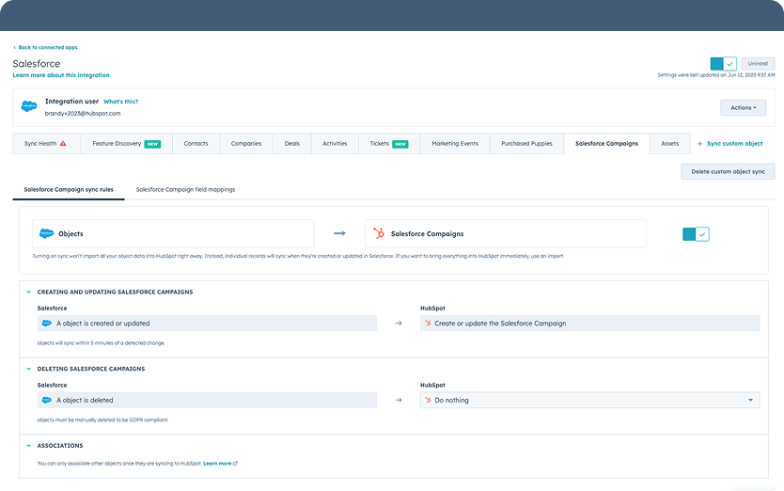Switch to the Contacts tab

[196, 144]
